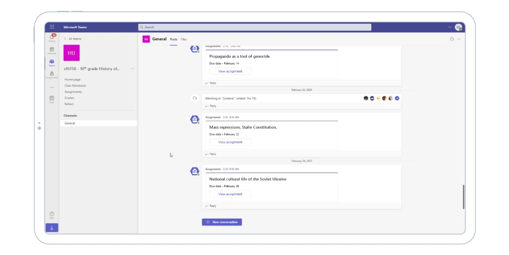This screenshot has width=509, height=255.
Task: Reply to Mass repressions. Stalin Constitution. post
Action: point(211,154)
